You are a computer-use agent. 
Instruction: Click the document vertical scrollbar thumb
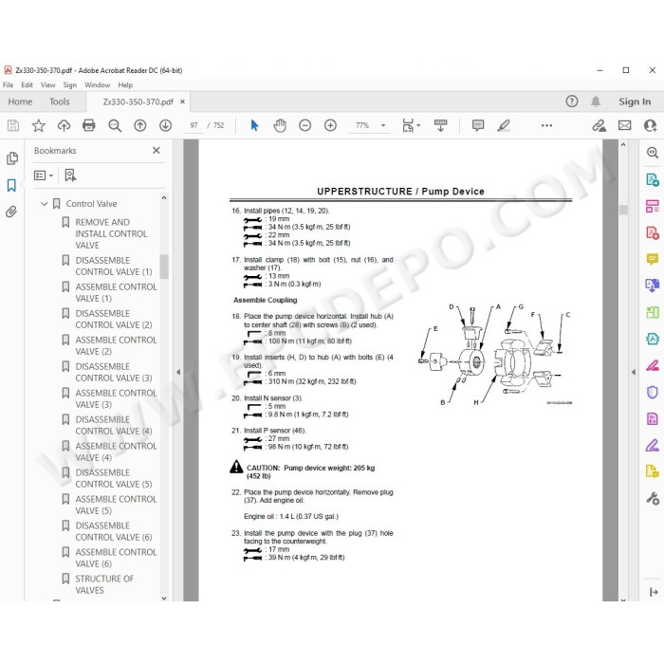click(623, 210)
